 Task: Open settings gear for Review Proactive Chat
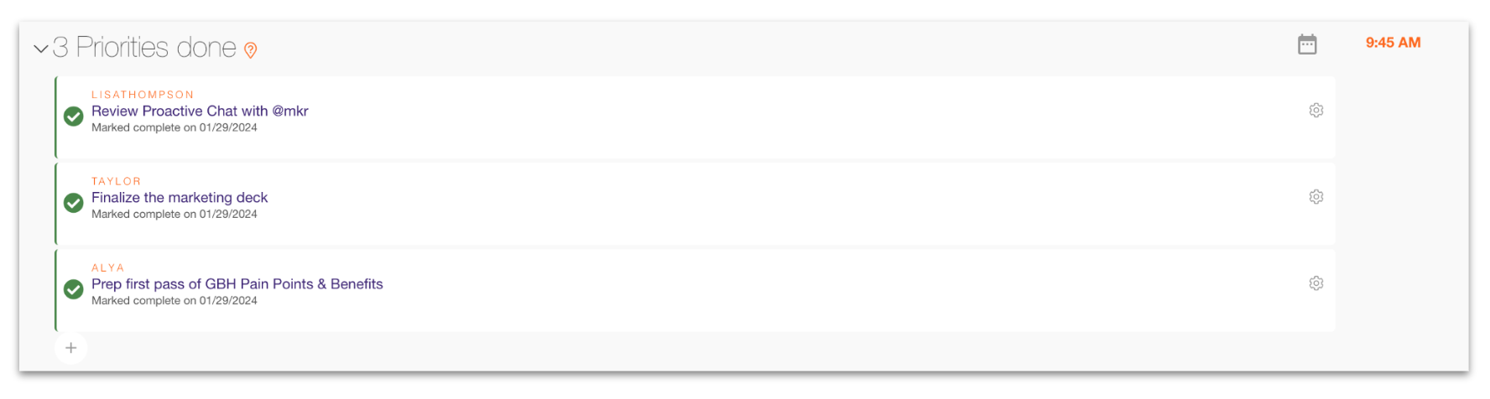pos(1316,111)
